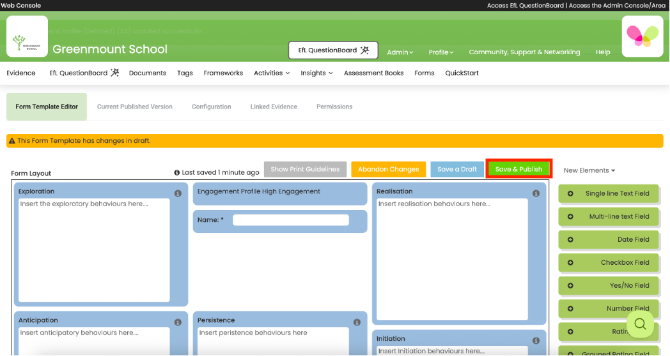
Task: Open the floating search magnifier button
Action: point(640,324)
